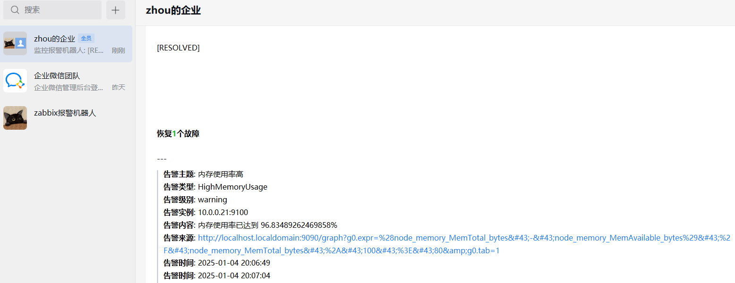The height and width of the screenshot is (283, 735).
Task: Click the 昨天 timestamp in the chat list
Action: 118,88
